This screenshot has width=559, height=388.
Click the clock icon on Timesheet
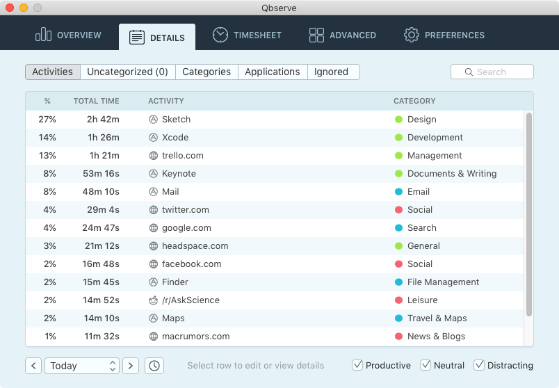click(x=220, y=35)
